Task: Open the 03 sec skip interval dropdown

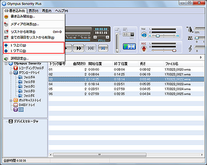Action: point(132,34)
